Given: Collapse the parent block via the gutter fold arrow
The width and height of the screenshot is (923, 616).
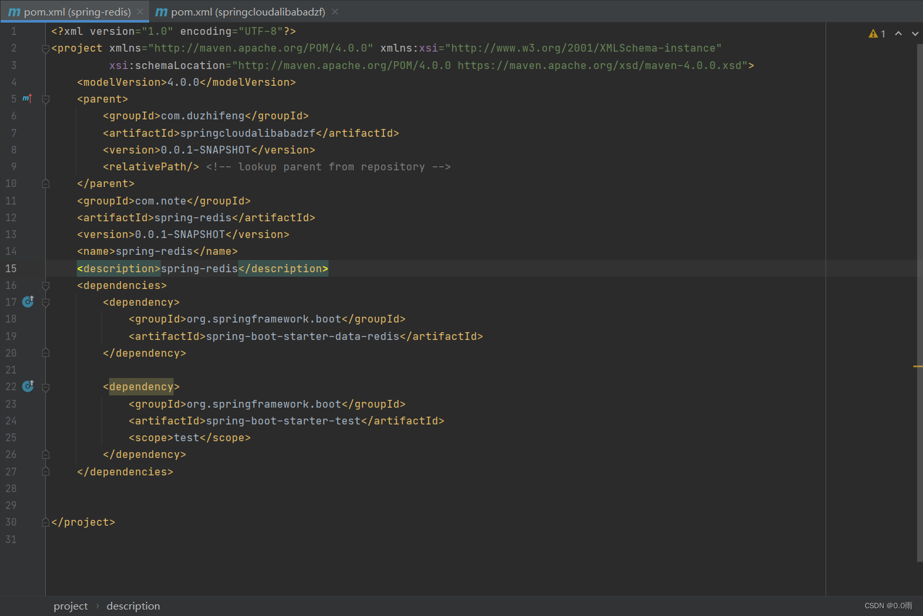Looking at the screenshot, I should click(x=45, y=99).
